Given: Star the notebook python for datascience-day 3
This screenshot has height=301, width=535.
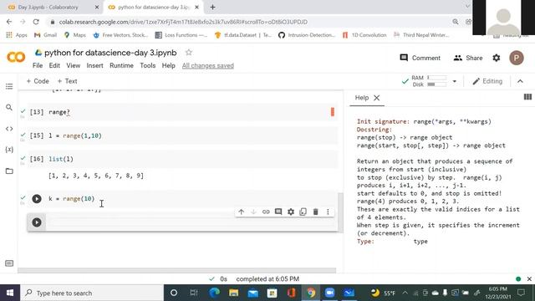Looking at the screenshot, I should pos(189,53).
